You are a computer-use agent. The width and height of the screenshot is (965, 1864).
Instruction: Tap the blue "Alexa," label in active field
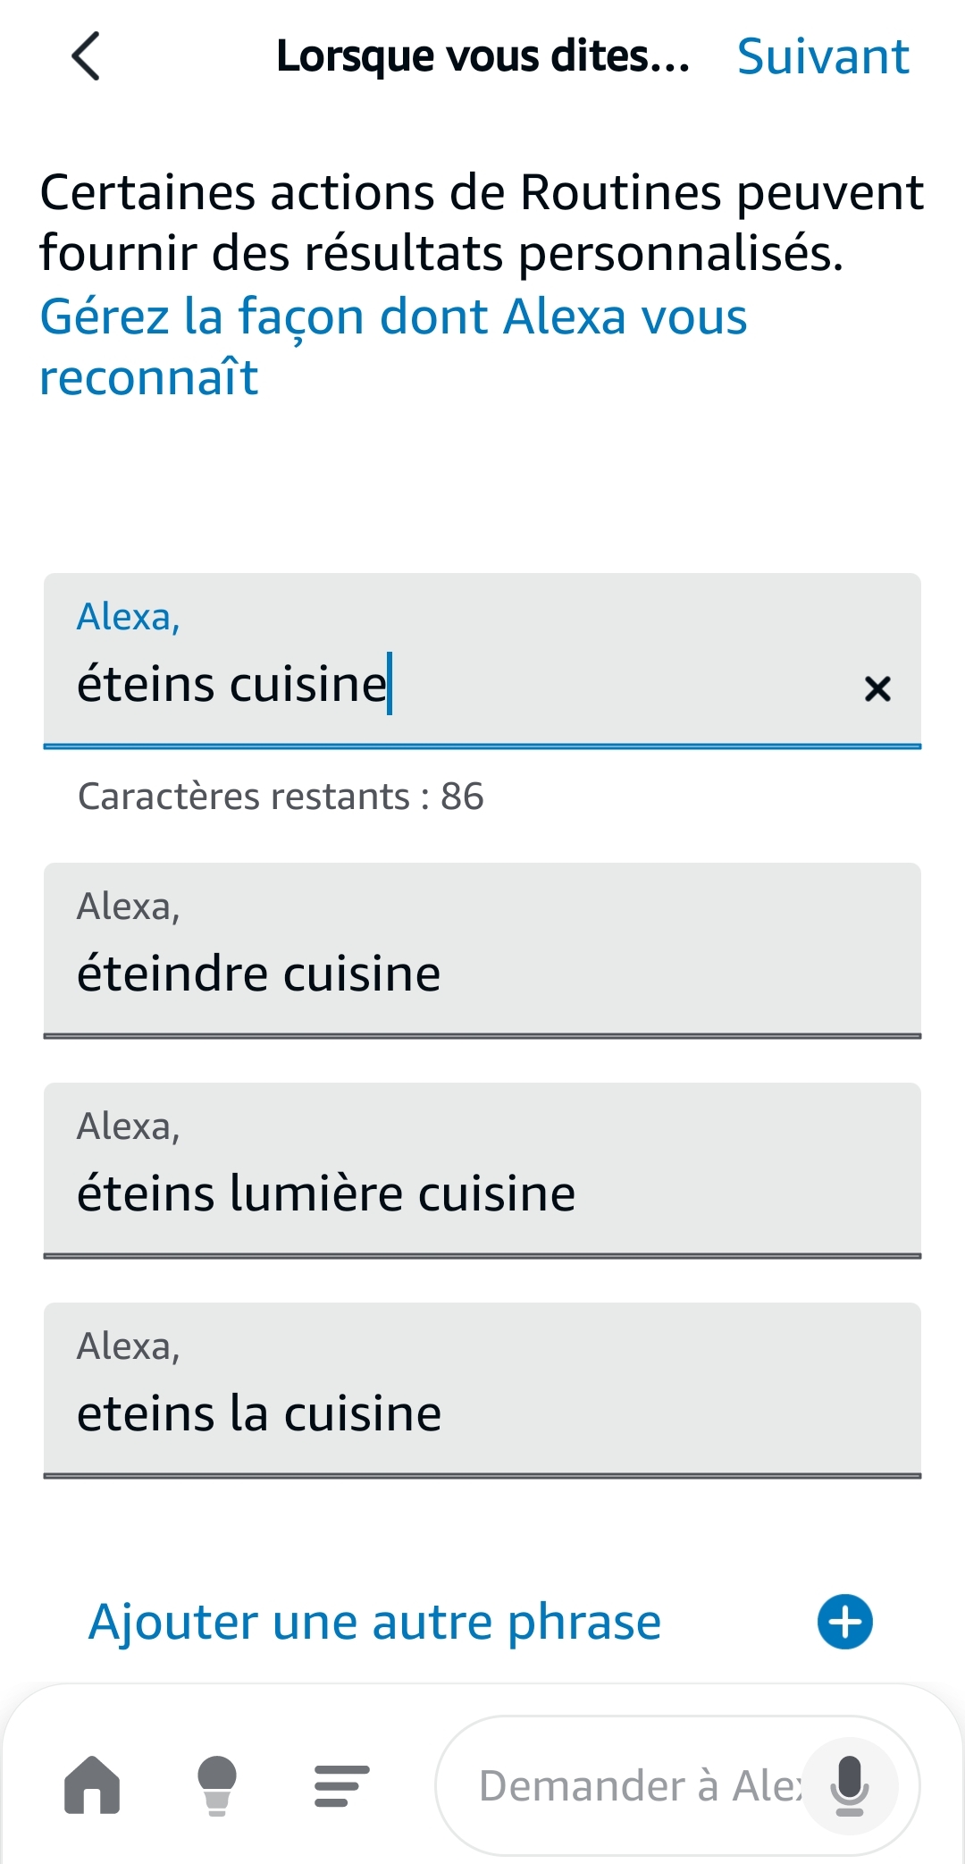point(129,617)
